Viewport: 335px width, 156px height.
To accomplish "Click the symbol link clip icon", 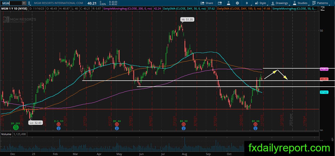I will 29,3.
